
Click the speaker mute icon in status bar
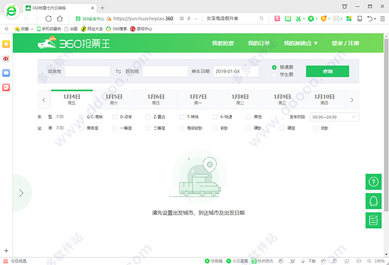(x=359, y=261)
